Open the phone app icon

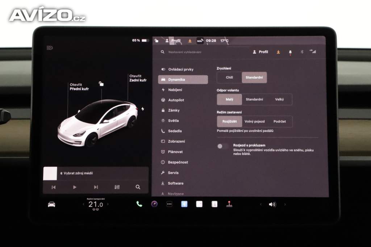pos(139,204)
